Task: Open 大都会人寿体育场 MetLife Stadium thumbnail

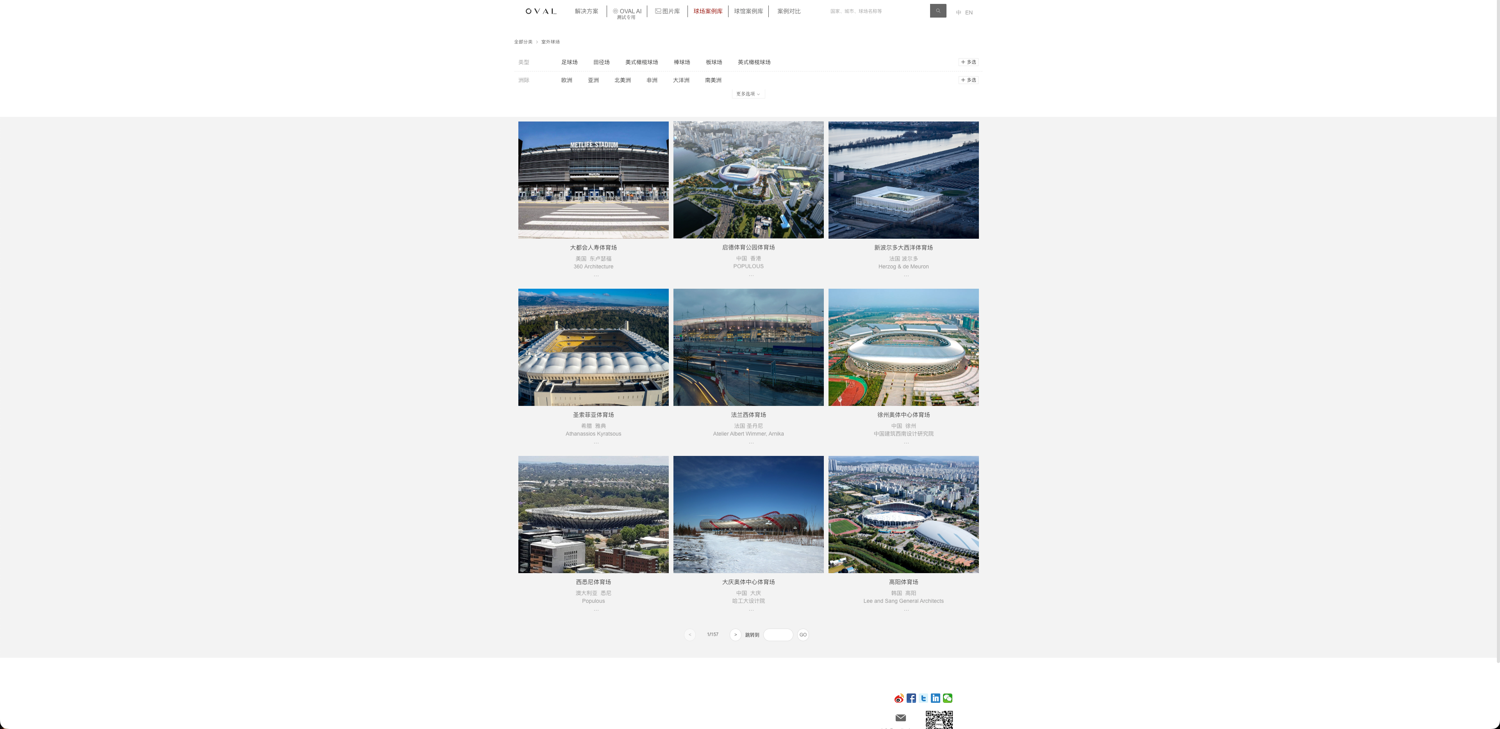Action: [x=593, y=180]
